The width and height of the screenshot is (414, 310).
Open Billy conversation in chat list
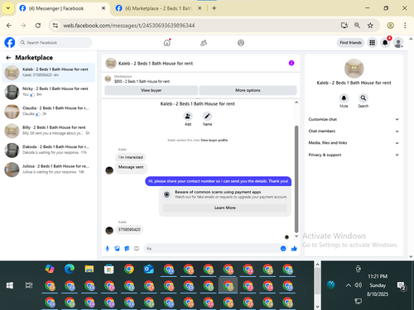[49, 131]
